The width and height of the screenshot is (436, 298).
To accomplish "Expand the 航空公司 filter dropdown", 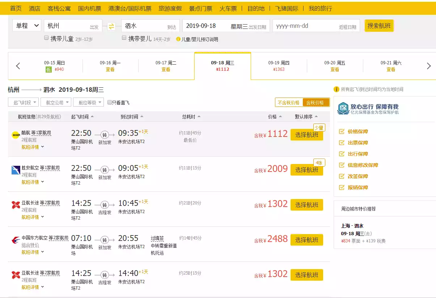I will pos(58,103).
